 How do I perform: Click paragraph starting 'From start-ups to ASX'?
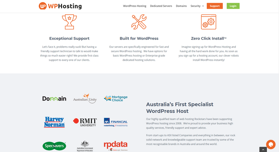pos(190,139)
